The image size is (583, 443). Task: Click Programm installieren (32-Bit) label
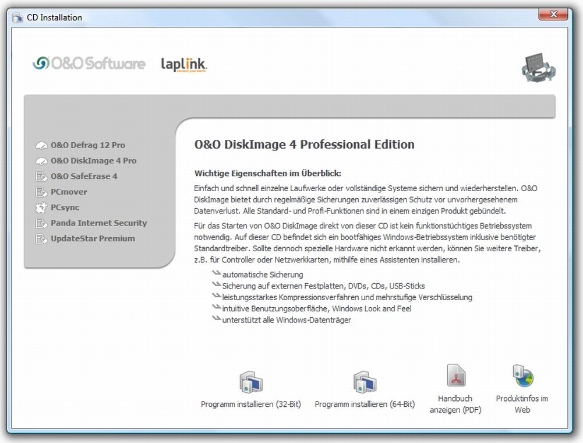(x=251, y=405)
